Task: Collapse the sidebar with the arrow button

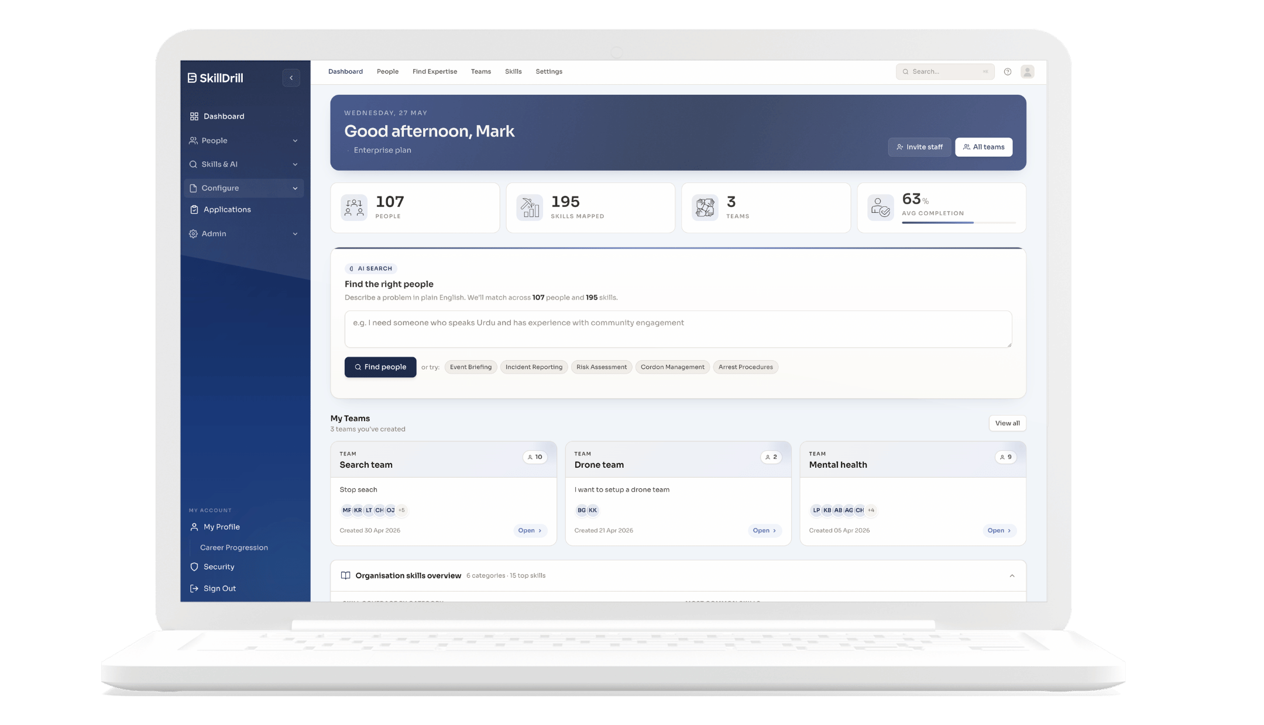Action: point(291,78)
